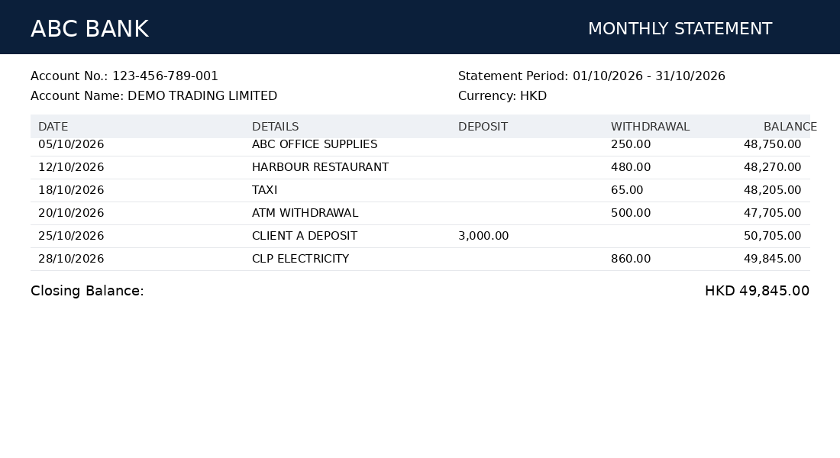Click account name DEMO TRADING LIMITED
840x458 pixels.
pyautogui.click(x=202, y=96)
